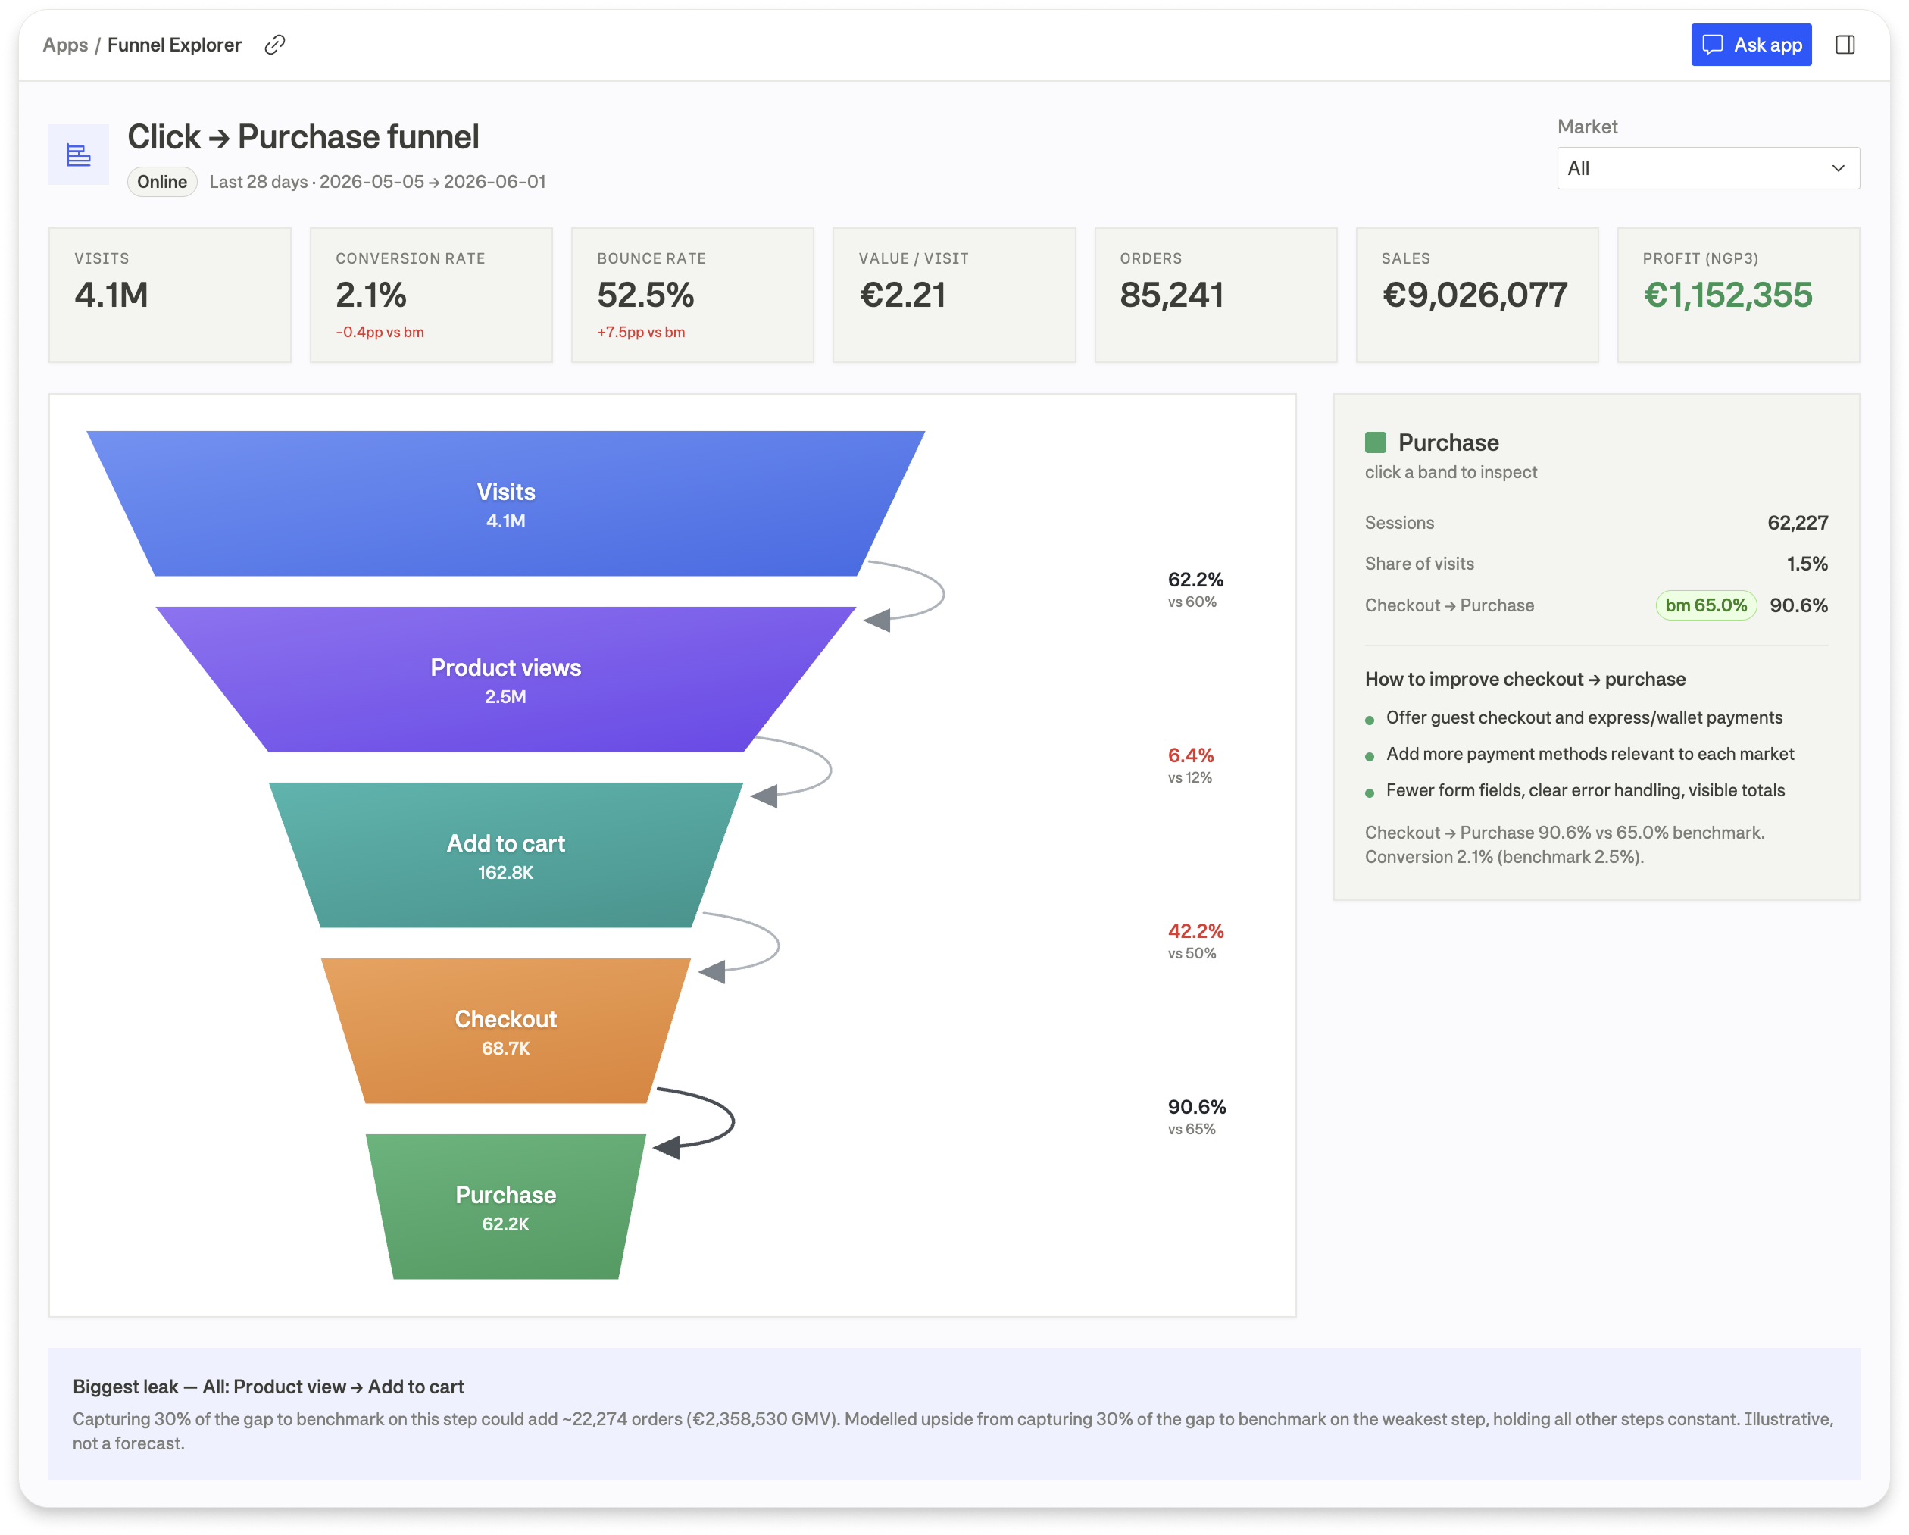
Task: Click the green Purchase color swatch
Action: (x=1375, y=442)
